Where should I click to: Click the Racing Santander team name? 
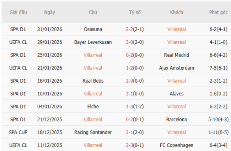[93, 132]
